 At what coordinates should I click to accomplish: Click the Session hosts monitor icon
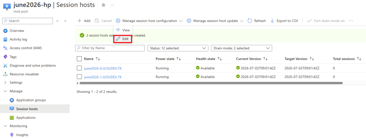[12, 109]
